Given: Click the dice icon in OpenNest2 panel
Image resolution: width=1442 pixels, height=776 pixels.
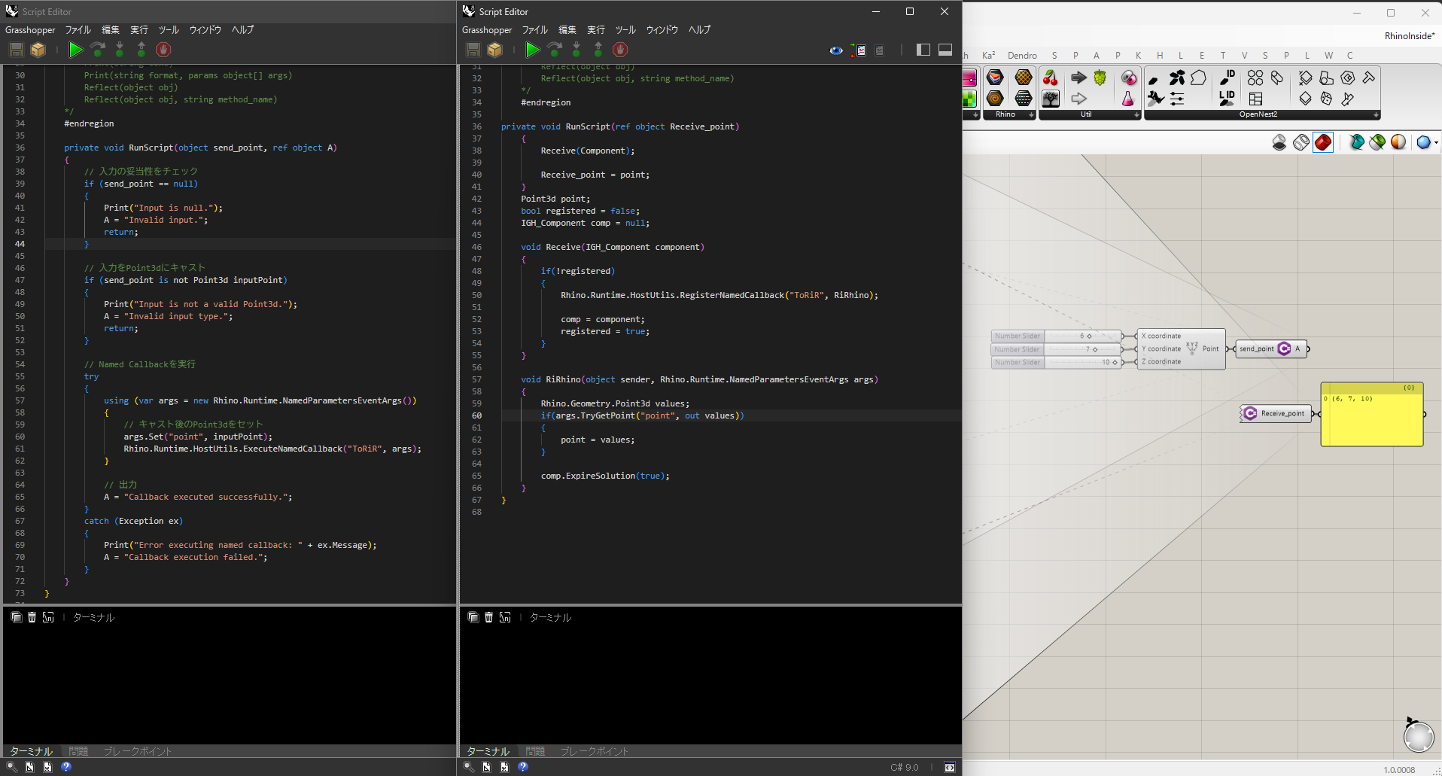Looking at the screenshot, I should (1326, 99).
